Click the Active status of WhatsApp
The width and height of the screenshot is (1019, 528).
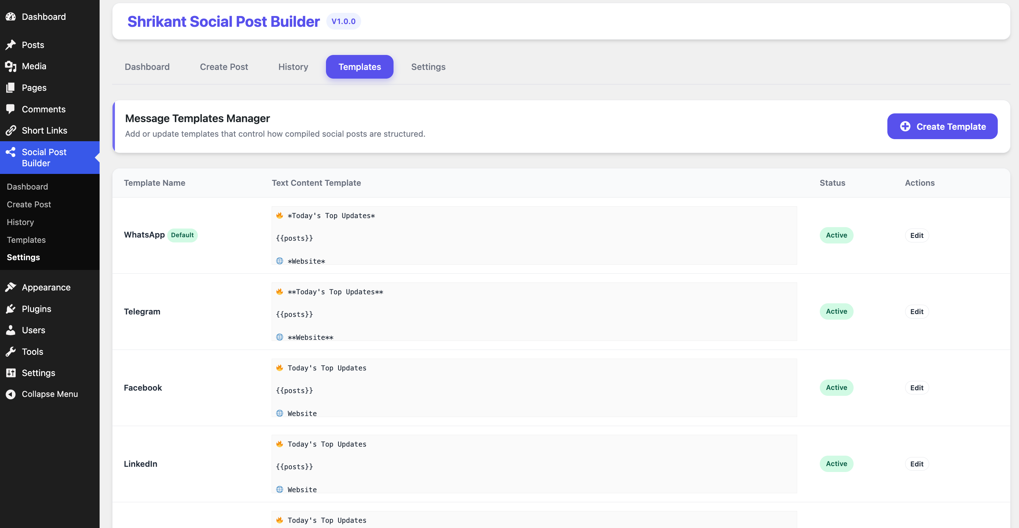tap(836, 235)
